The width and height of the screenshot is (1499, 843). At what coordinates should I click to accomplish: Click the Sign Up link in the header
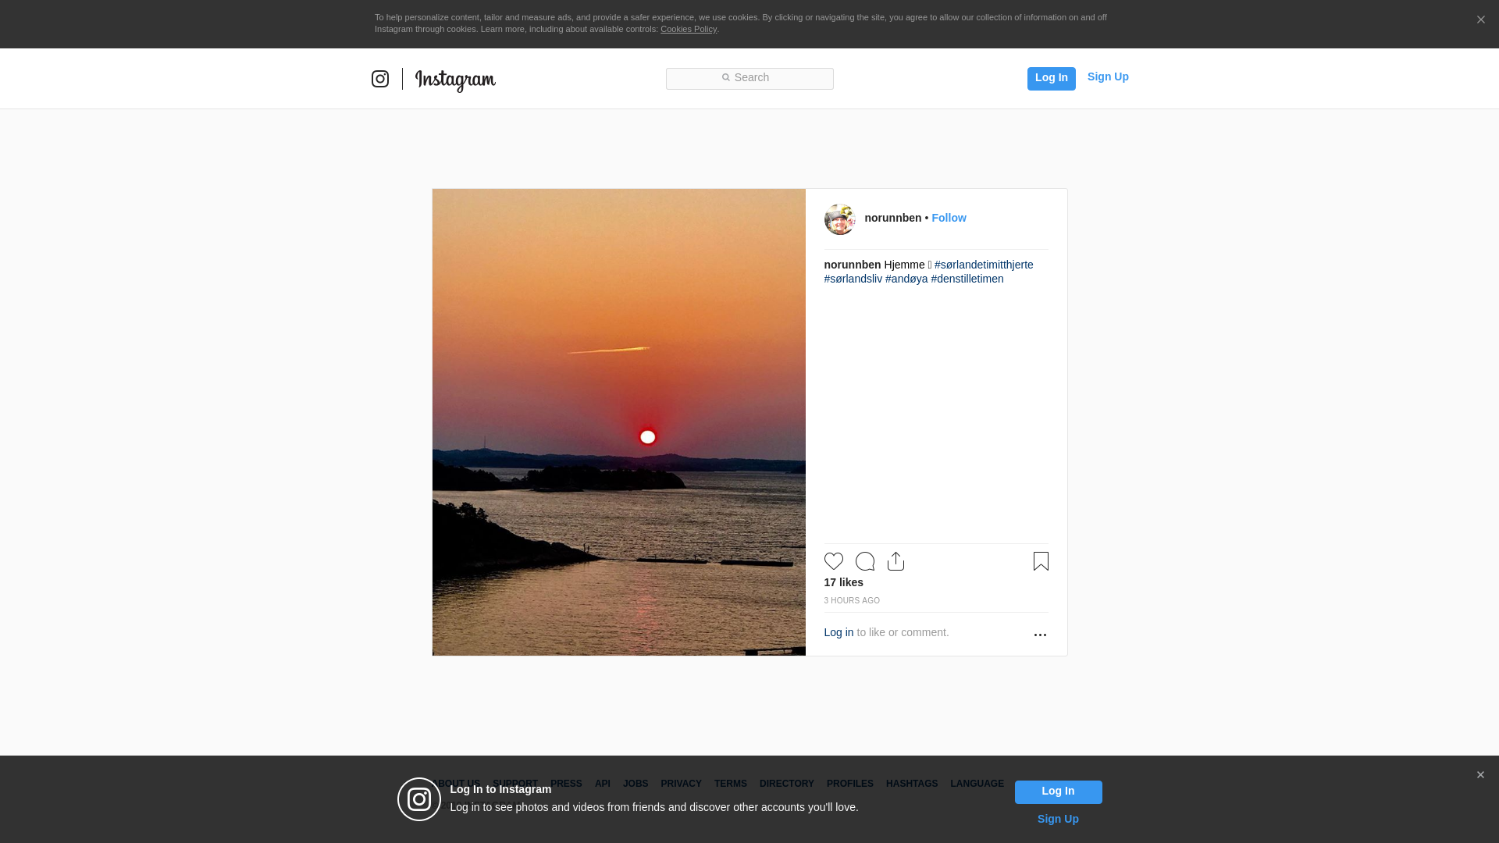coord(1108,76)
